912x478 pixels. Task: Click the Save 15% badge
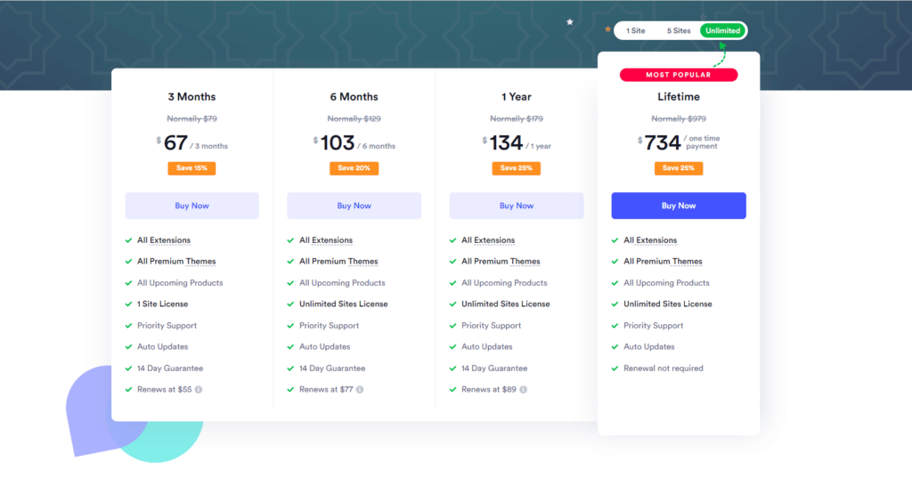[192, 168]
